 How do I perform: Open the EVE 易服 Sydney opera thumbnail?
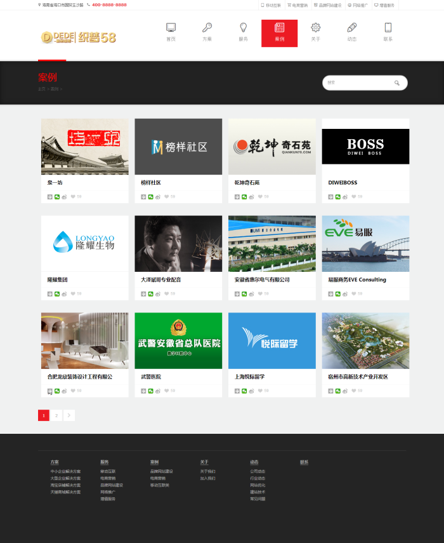tap(365, 243)
